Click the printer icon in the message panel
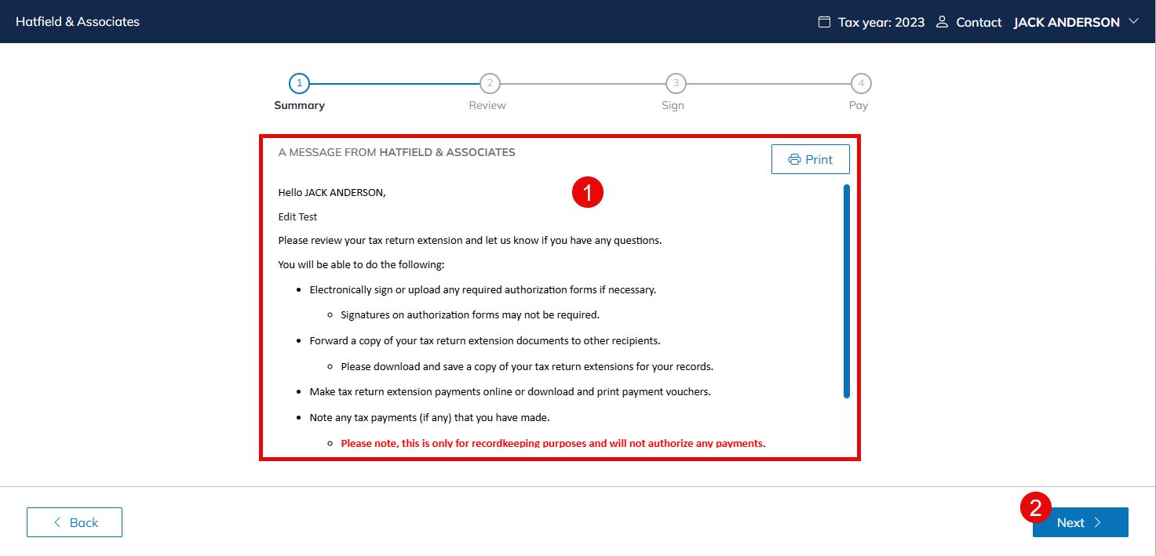The image size is (1156, 556). pyautogui.click(x=794, y=159)
